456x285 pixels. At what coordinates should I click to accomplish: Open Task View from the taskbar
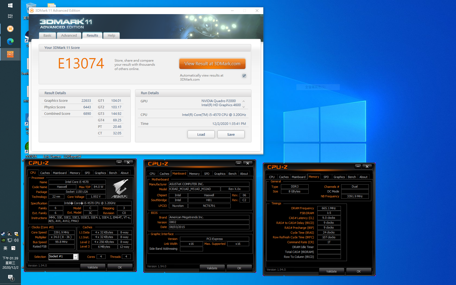[x=10, y=16]
